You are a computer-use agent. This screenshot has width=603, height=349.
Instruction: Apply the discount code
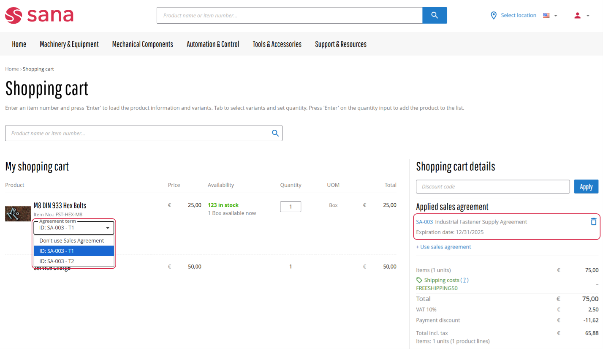[x=586, y=187]
